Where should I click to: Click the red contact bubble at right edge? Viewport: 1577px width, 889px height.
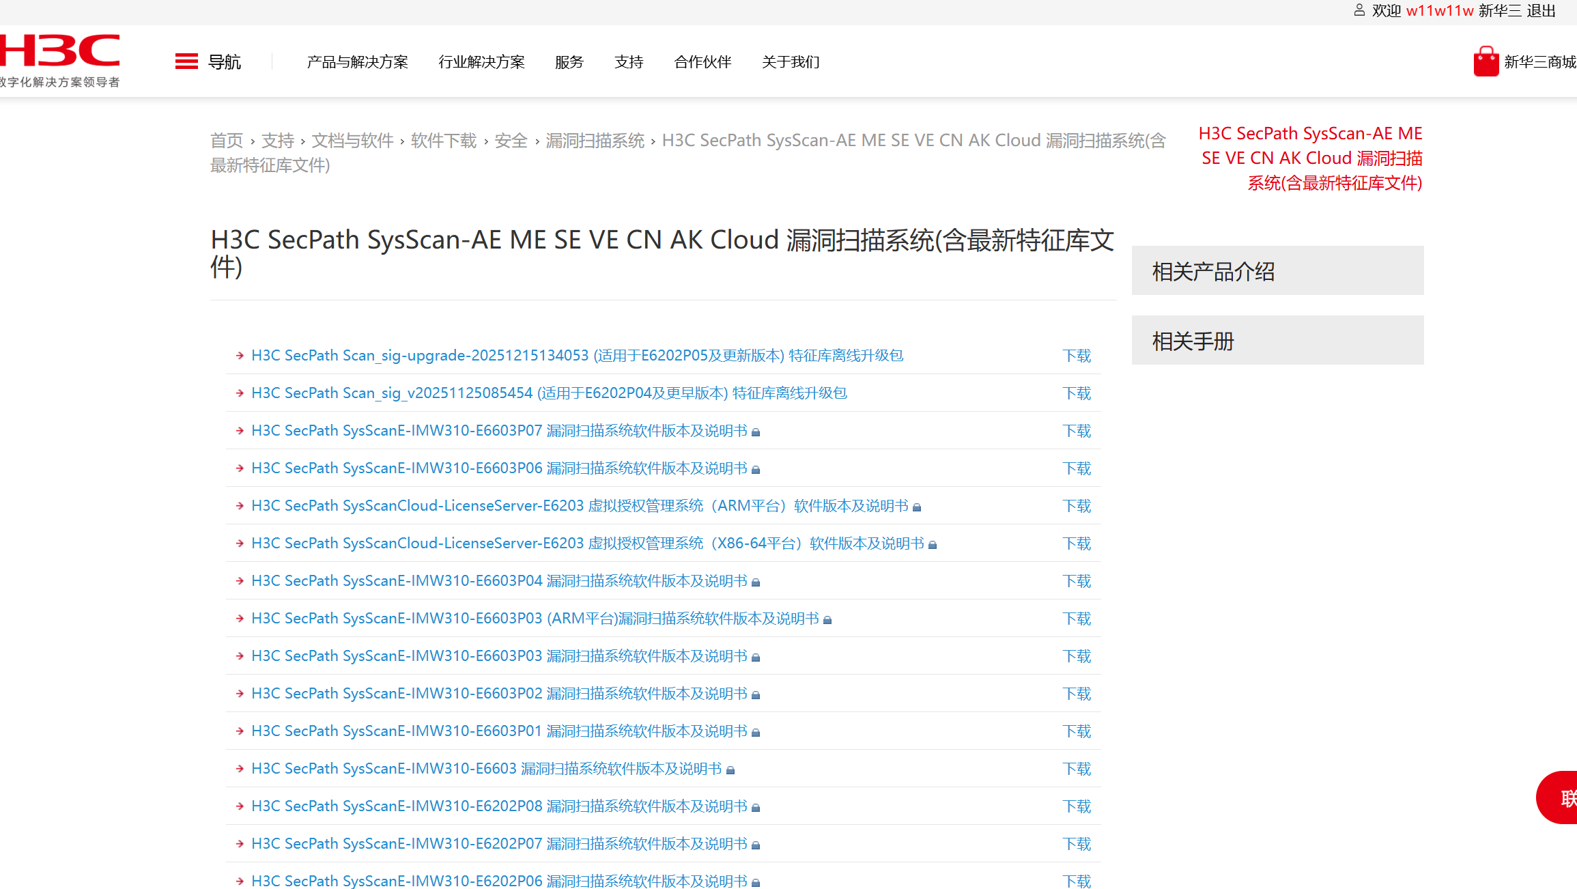(x=1559, y=797)
